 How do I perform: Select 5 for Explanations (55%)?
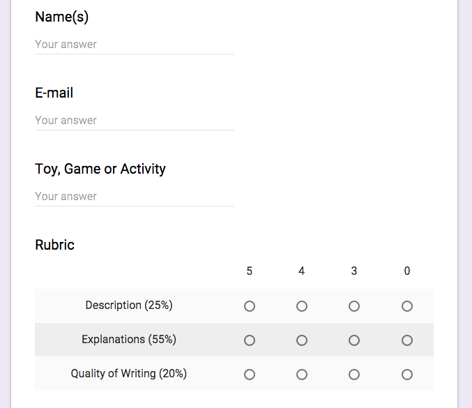click(250, 340)
